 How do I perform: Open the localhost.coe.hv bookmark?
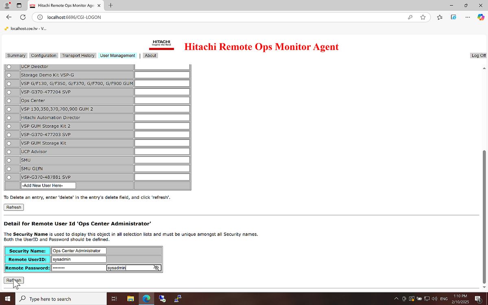tap(25, 28)
